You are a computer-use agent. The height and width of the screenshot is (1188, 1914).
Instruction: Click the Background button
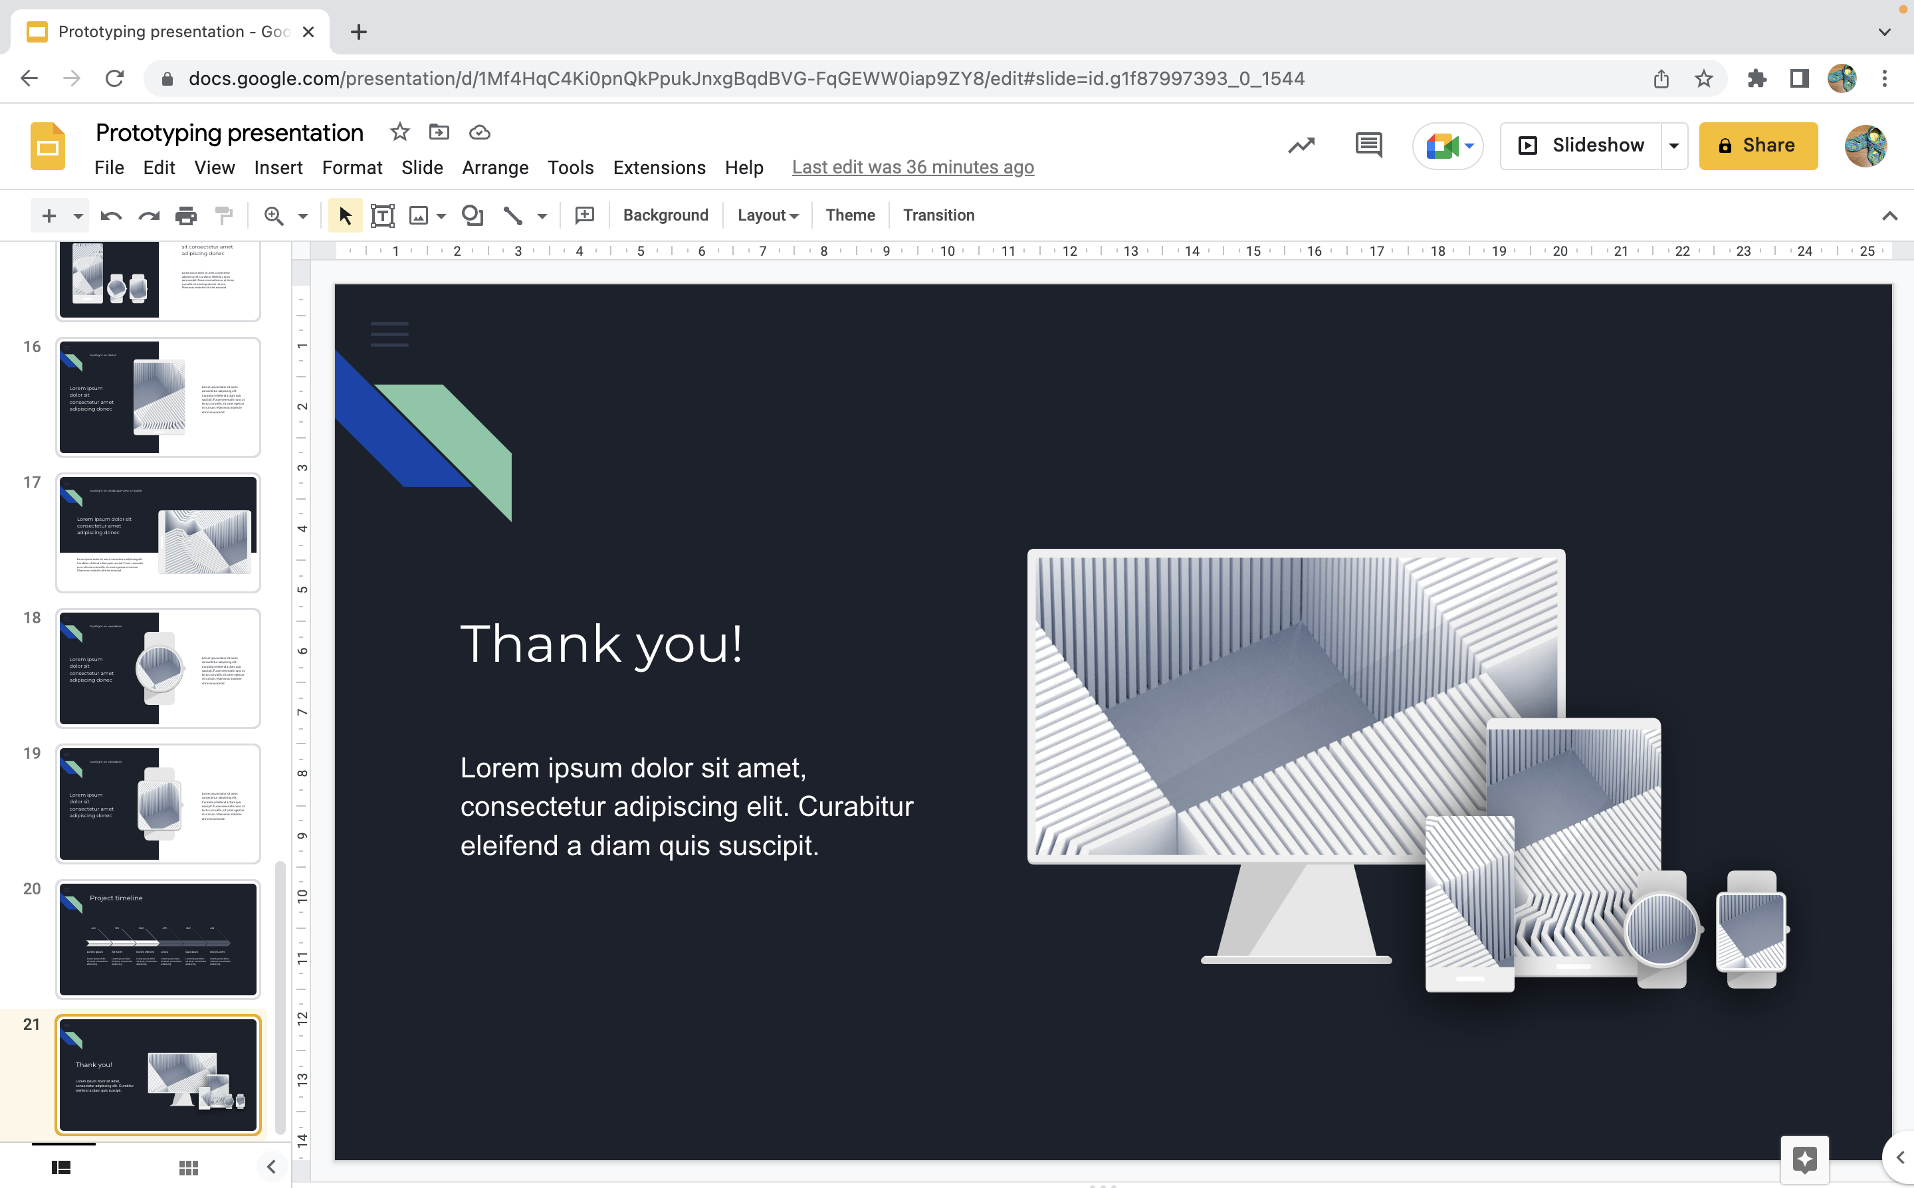[665, 215]
